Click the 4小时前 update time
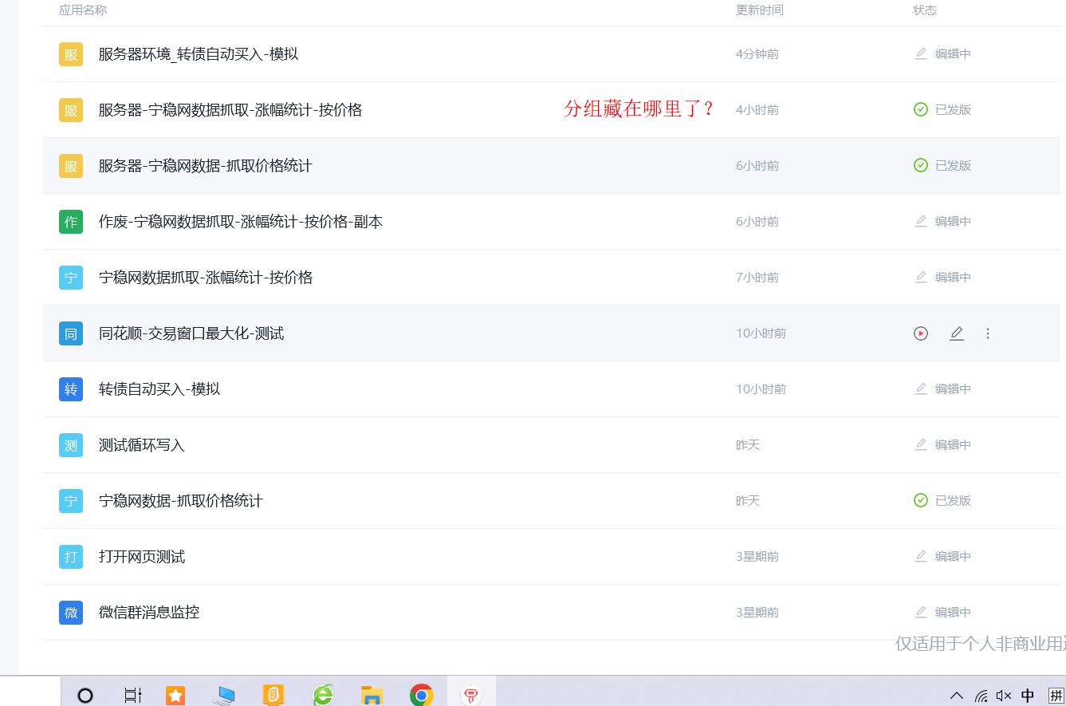 [x=757, y=110]
